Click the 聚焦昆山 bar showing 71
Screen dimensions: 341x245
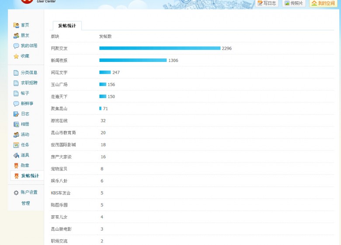click(x=101, y=109)
